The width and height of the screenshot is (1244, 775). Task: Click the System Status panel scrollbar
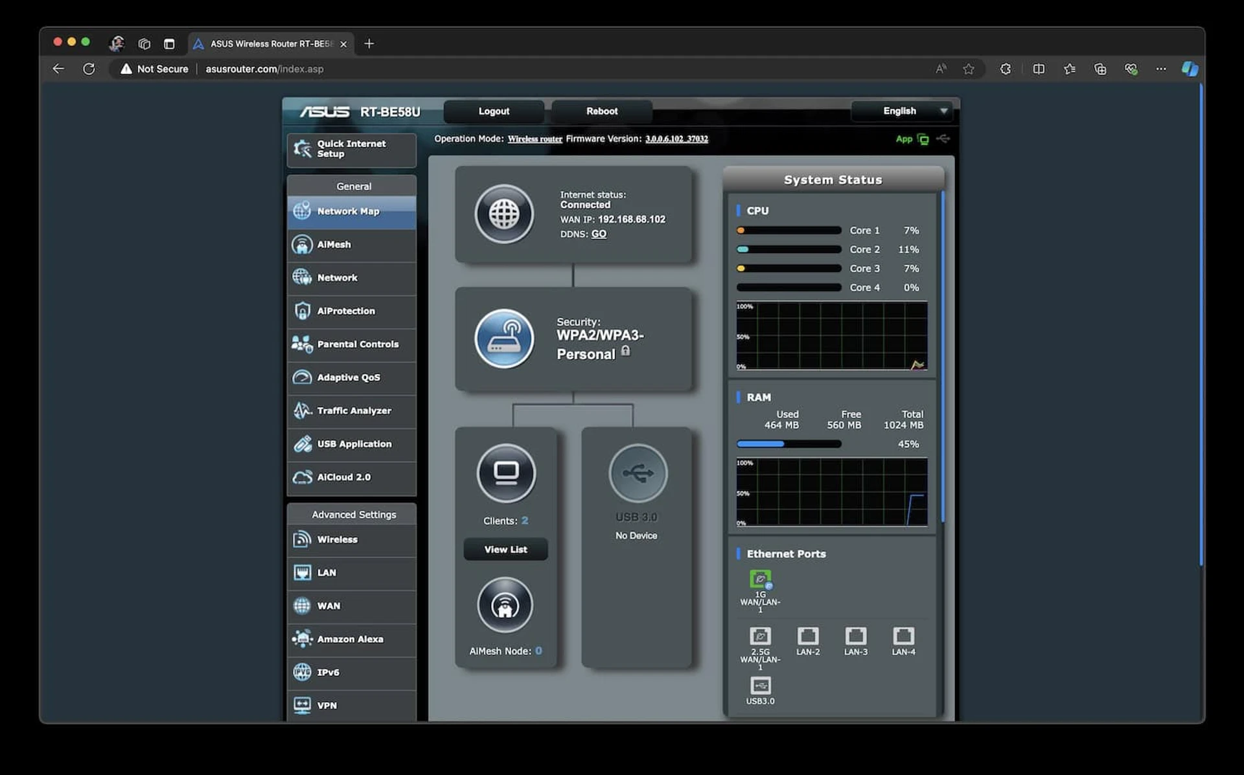click(x=943, y=356)
